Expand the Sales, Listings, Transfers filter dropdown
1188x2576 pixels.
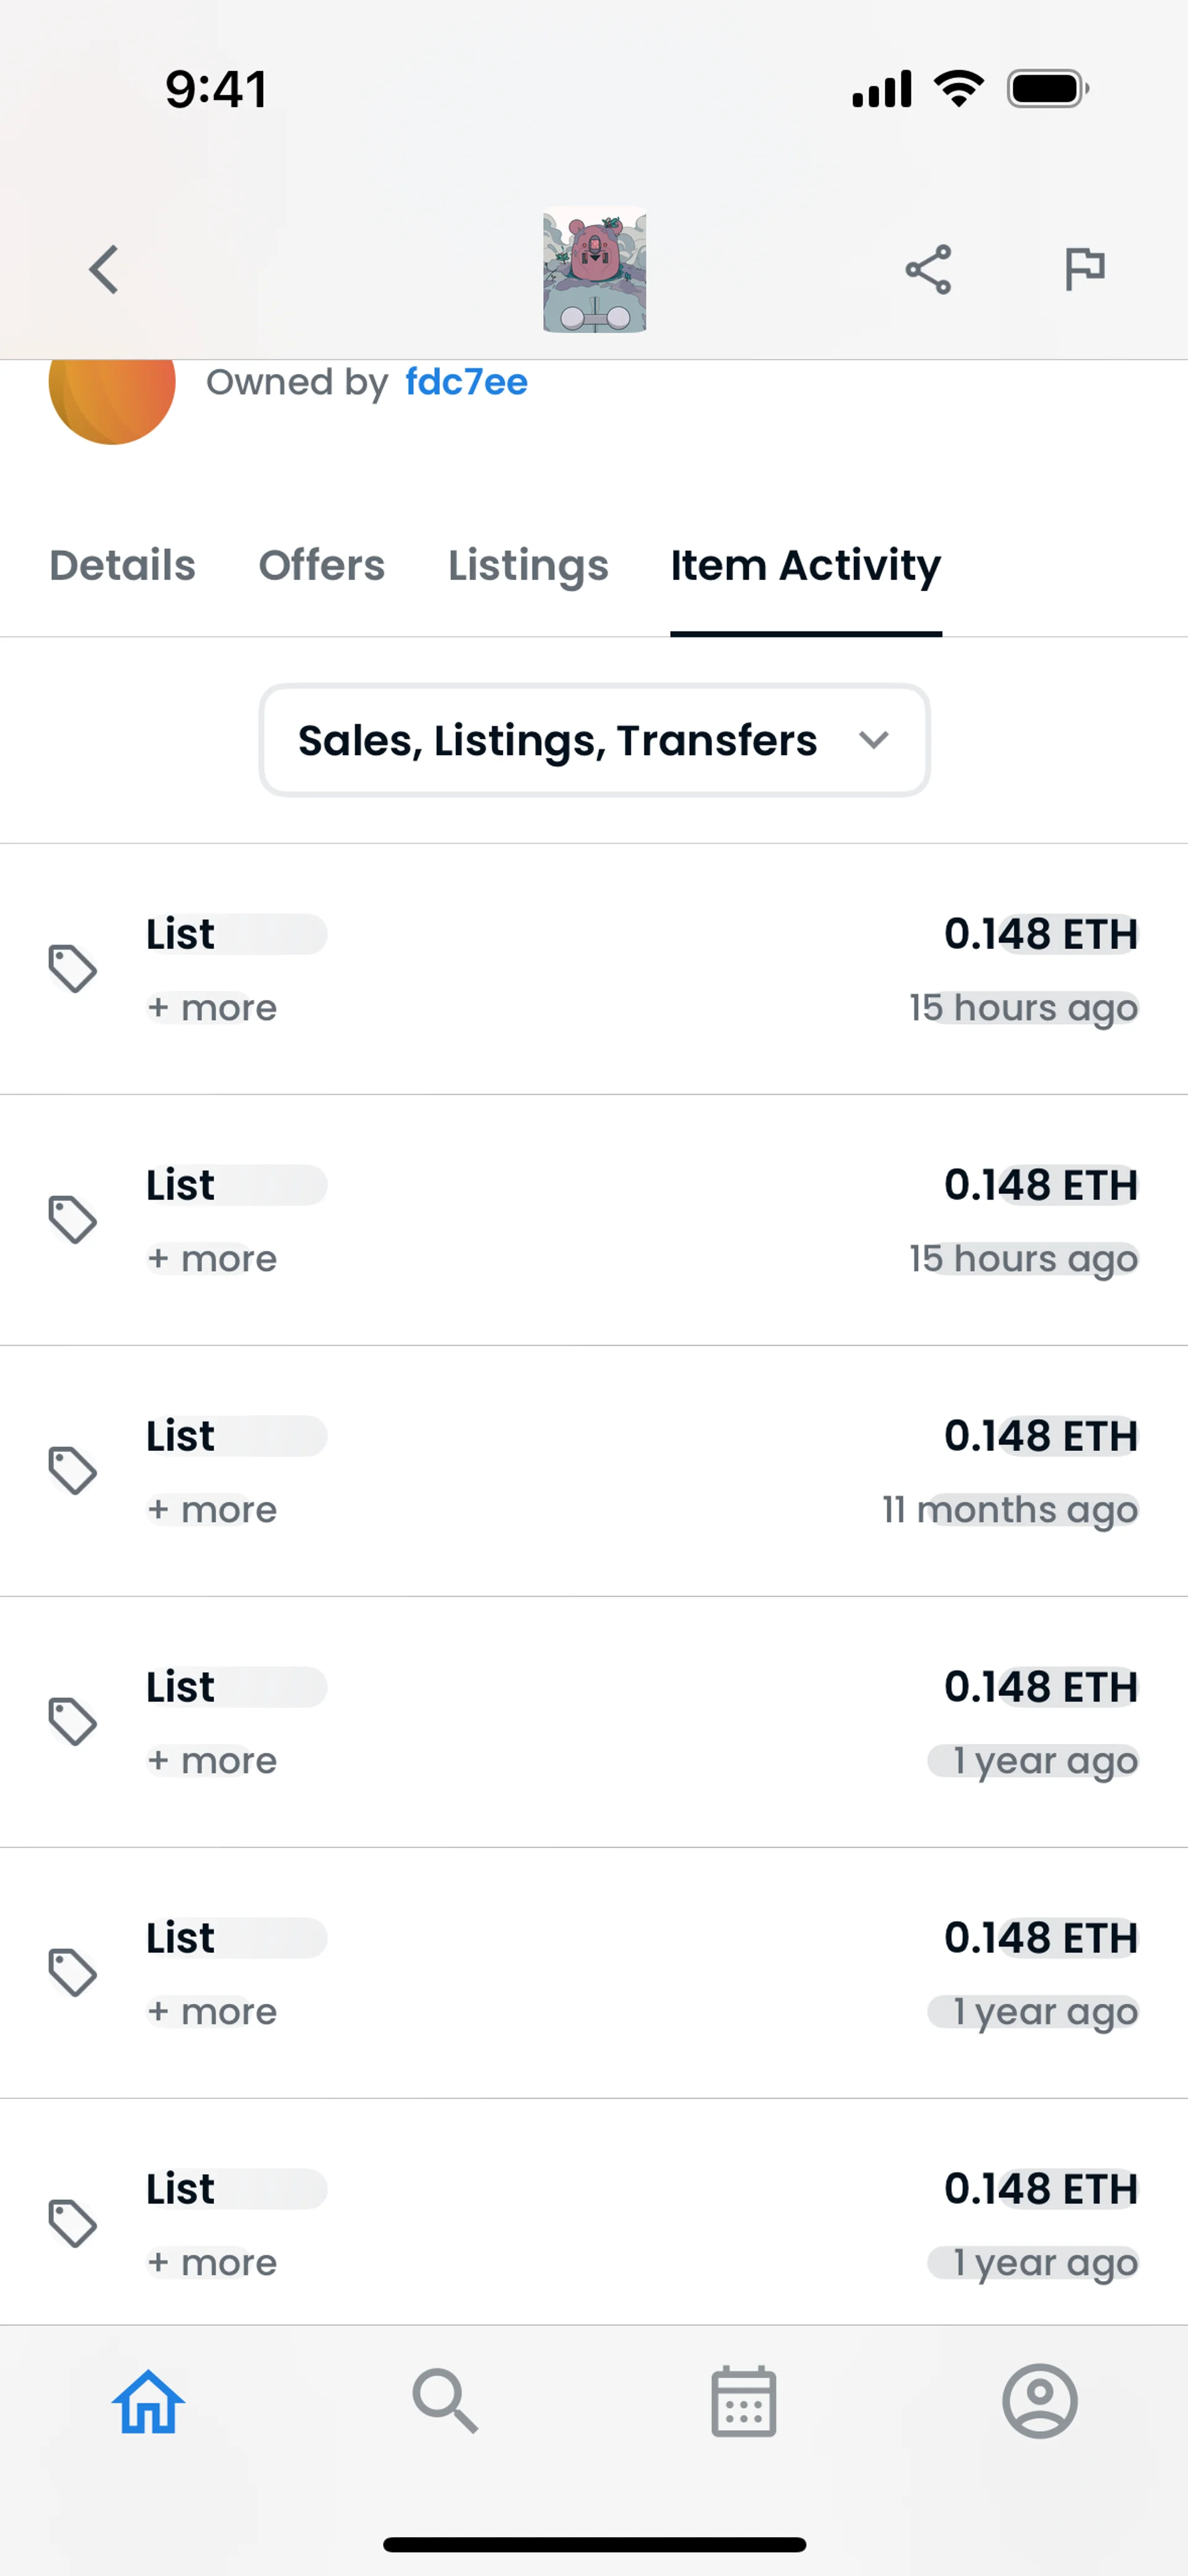click(594, 741)
